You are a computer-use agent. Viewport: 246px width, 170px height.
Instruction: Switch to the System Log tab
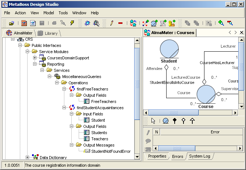coord(200,156)
